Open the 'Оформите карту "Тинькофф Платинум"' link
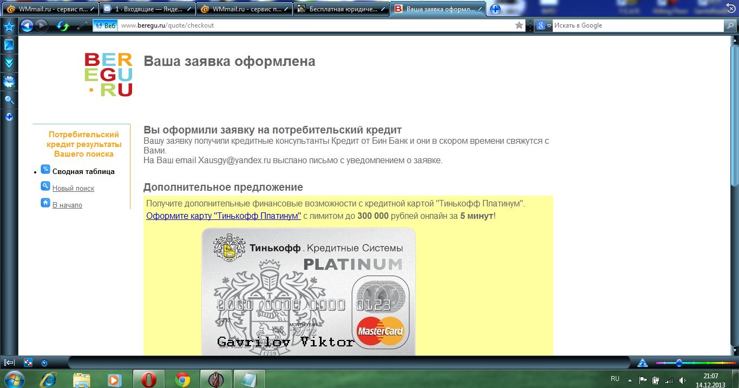Image resolution: width=739 pixels, height=388 pixels. pos(224,216)
